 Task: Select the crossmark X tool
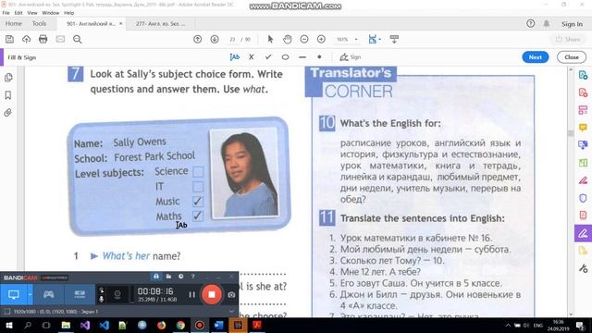click(252, 57)
